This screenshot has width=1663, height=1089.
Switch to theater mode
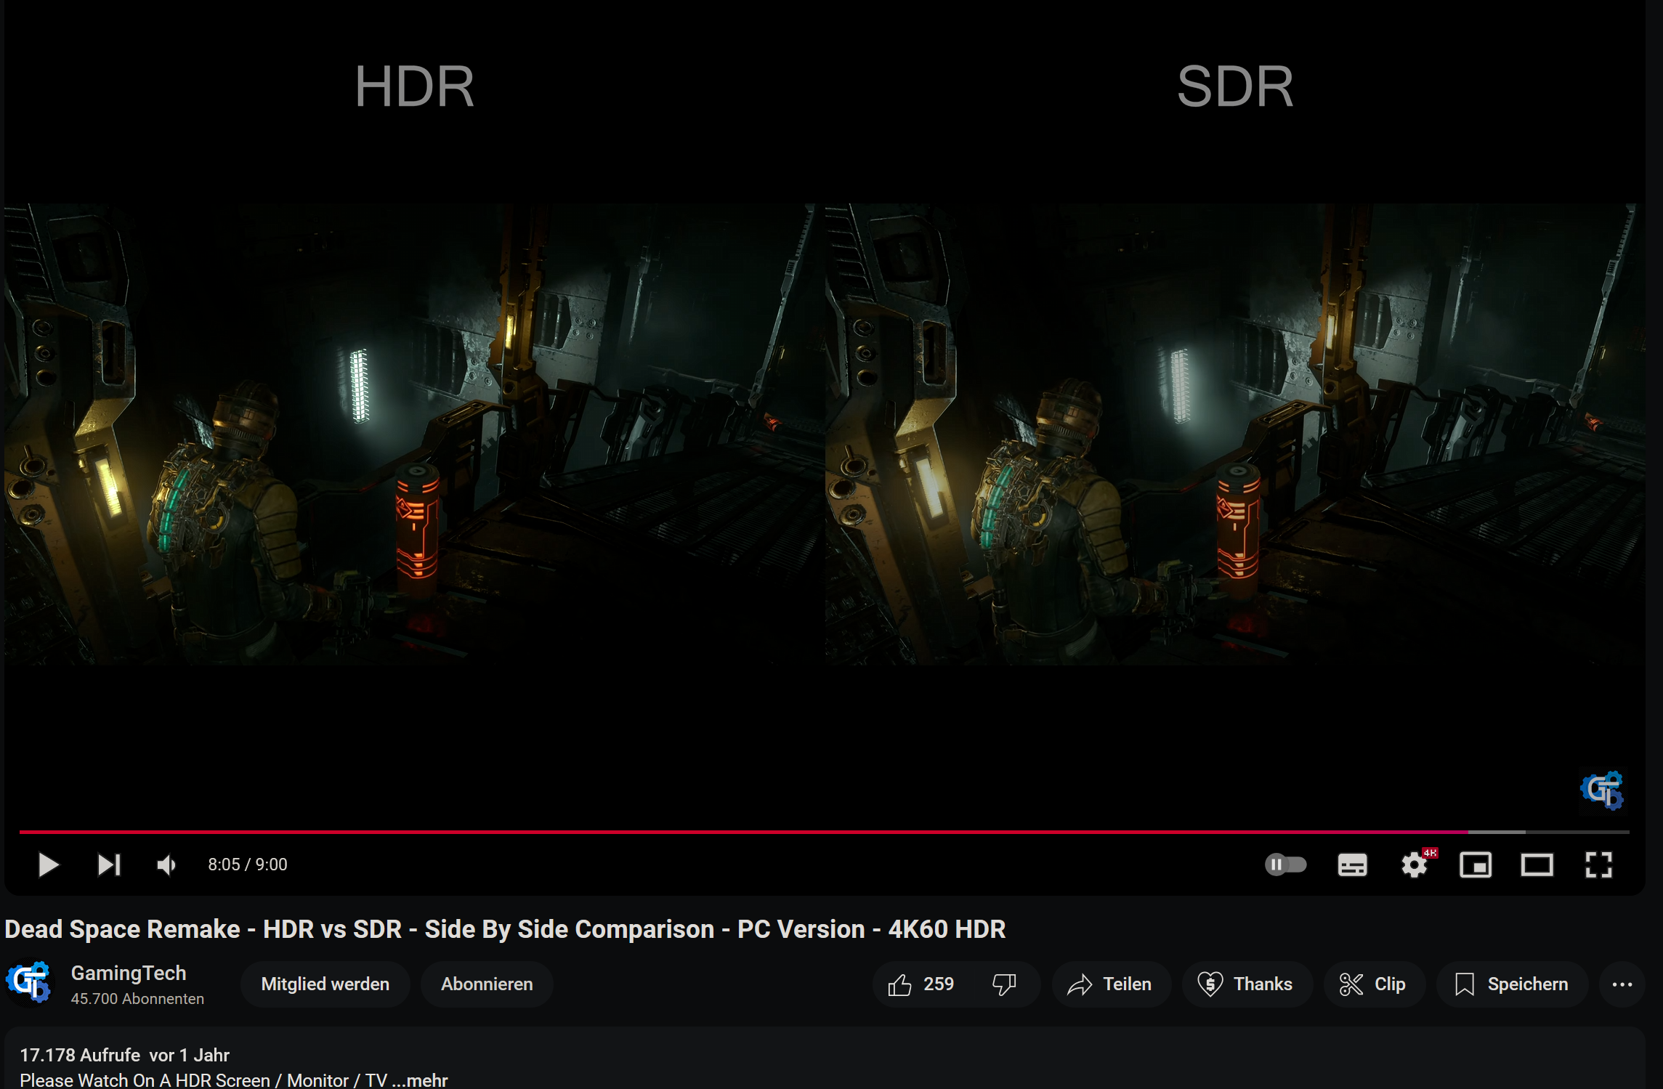(1537, 865)
